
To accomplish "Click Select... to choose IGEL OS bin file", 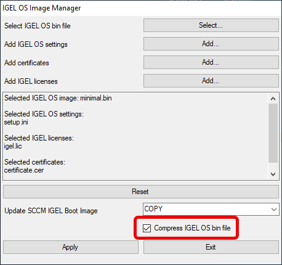I will pyautogui.click(x=211, y=25).
